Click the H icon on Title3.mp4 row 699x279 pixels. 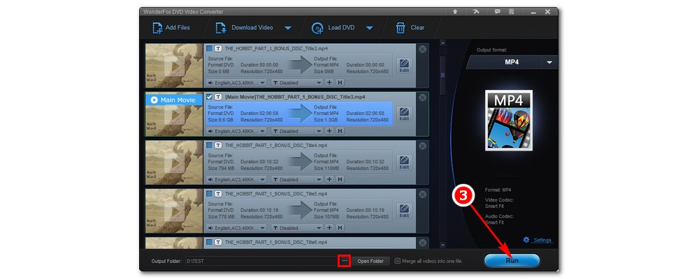point(340,131)
